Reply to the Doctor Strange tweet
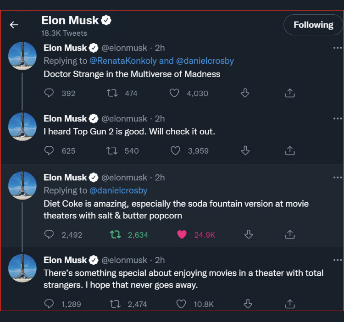Screen dimensions: 344x322 tap(49, 93)
